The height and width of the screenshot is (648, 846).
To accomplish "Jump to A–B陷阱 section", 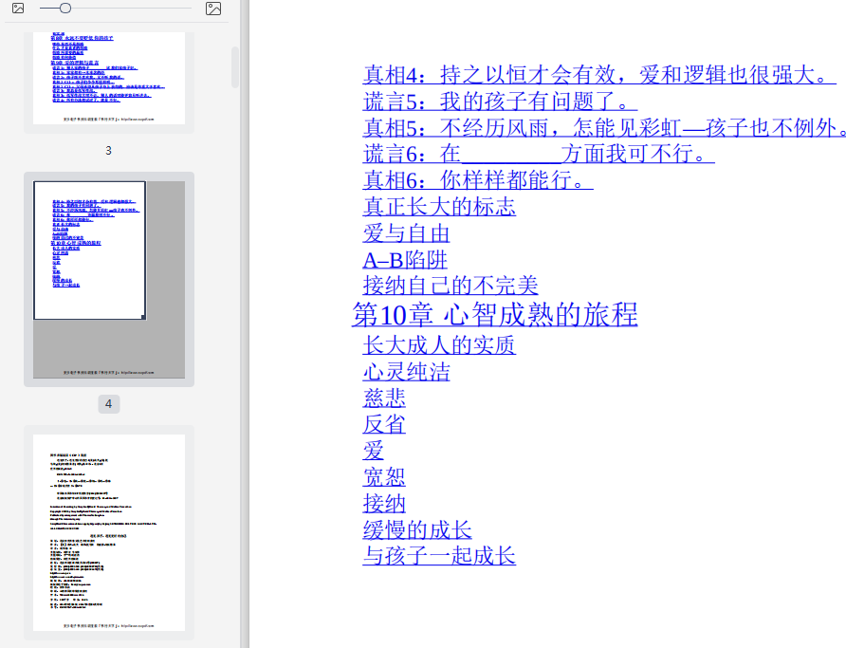I will 405,260.
